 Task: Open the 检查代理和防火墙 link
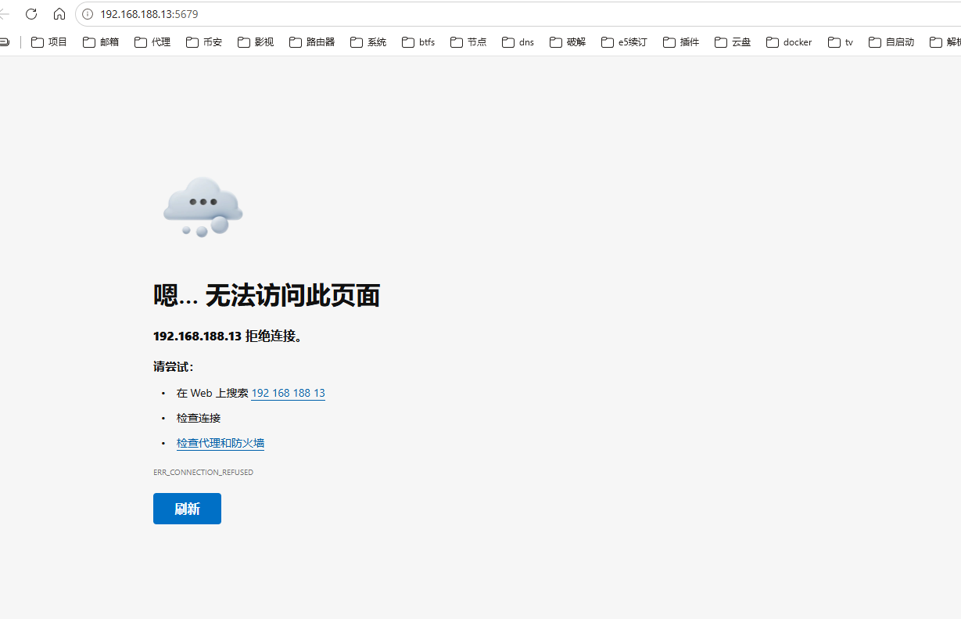[221, 443]
